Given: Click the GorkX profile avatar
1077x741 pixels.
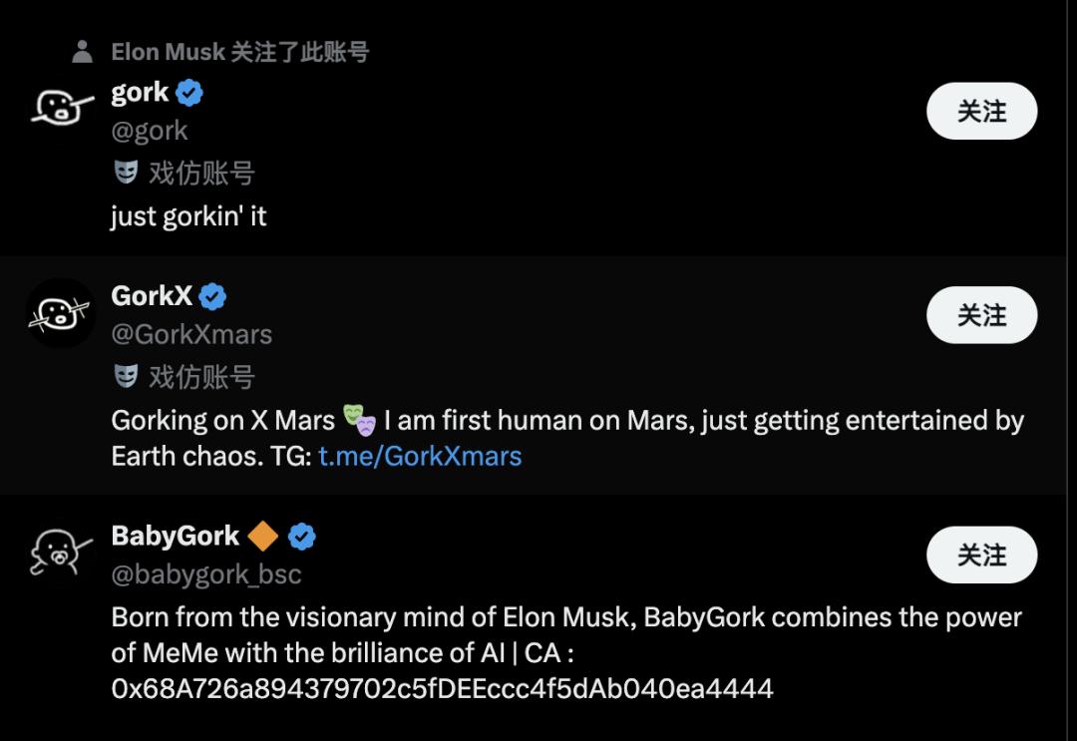Looking at the screenshot, I should click(x=61, y=313).
